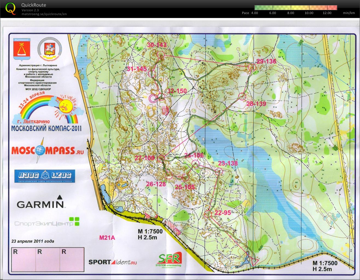Screen dimensions: 360x280
Task: Click the 6.00 pace value
Action: [272, 13]
